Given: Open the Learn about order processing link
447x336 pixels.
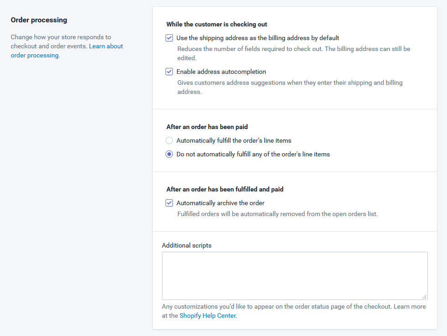Looking at the screenshot, I should [x=67, y=51].
